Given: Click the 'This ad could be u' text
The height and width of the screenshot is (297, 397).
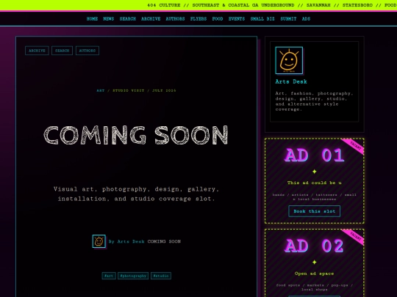Looking at the screenshot, I should [x=314, y=183].
